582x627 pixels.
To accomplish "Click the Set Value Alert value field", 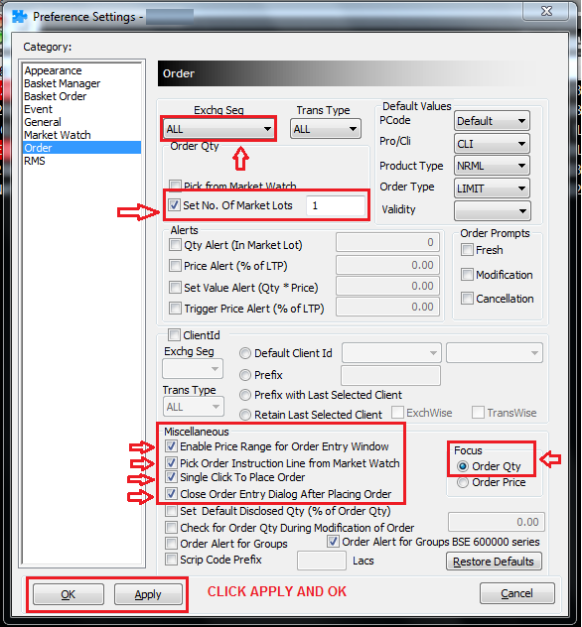I will pyautogui.click(x=387, y=286).
